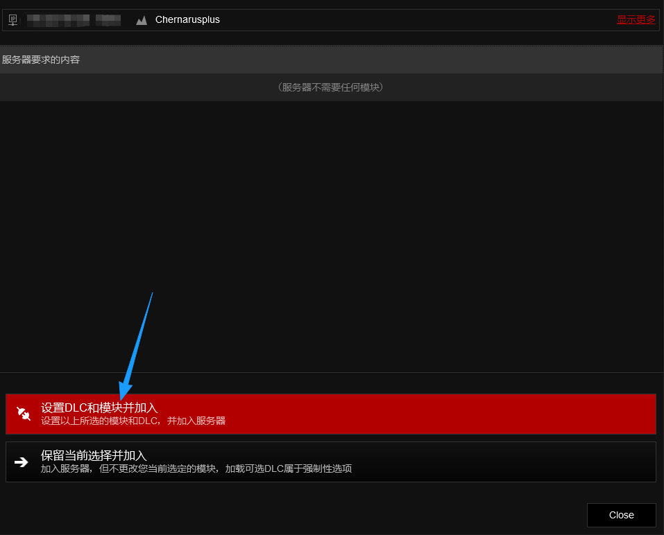This screenshot has width=664, height=535.
Task: Select the Chernarusplus map name
Action: [x=187, y=20]
